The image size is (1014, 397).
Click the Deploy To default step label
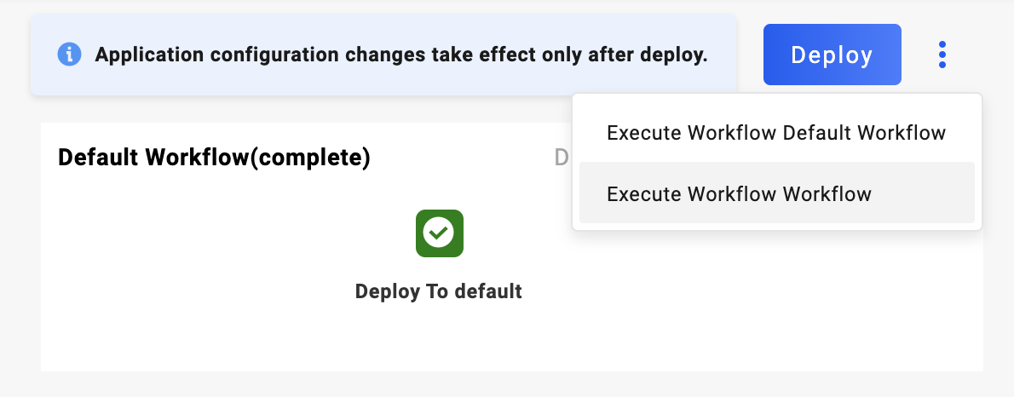(x=438, y=291)
